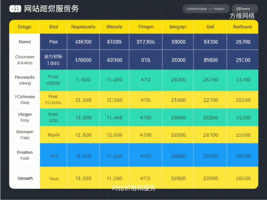Select the Draatien Foelt row label
The height and width of the screenshot is (200, 267).
click(25, 155)
